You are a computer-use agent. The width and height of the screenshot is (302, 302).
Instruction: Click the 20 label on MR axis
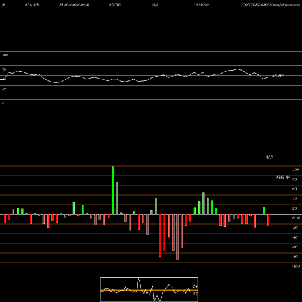[295, 208]
